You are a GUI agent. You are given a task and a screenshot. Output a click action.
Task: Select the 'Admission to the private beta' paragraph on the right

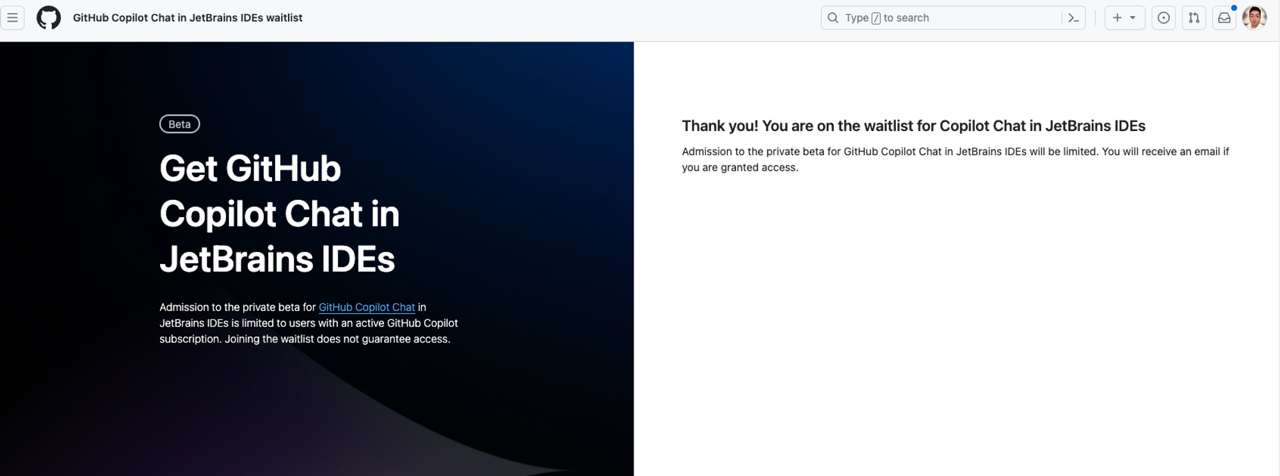point(956,159)
